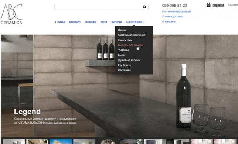Click the ABC Ceramica logo

click(11, 14)
